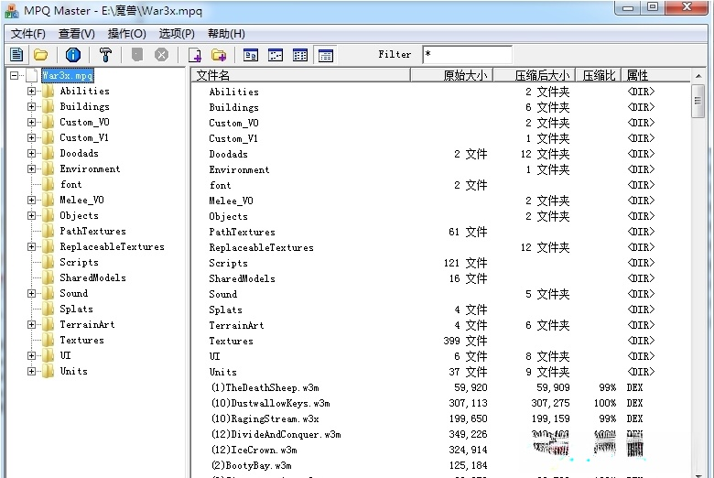Expand the Environment tree folder
The width and height of the screenshot is (714, 478).
(31, 169)
